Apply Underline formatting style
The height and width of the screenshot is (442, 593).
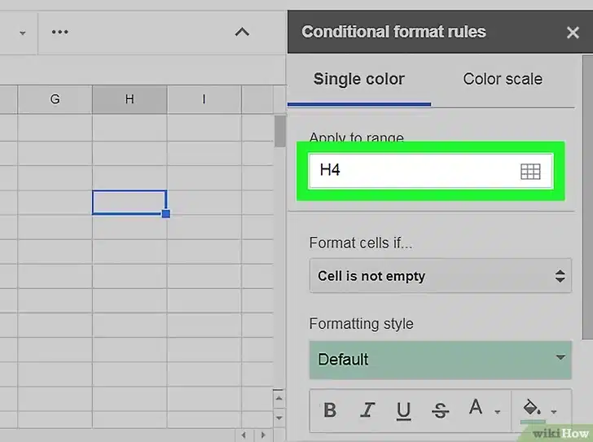tap(404, 410)
